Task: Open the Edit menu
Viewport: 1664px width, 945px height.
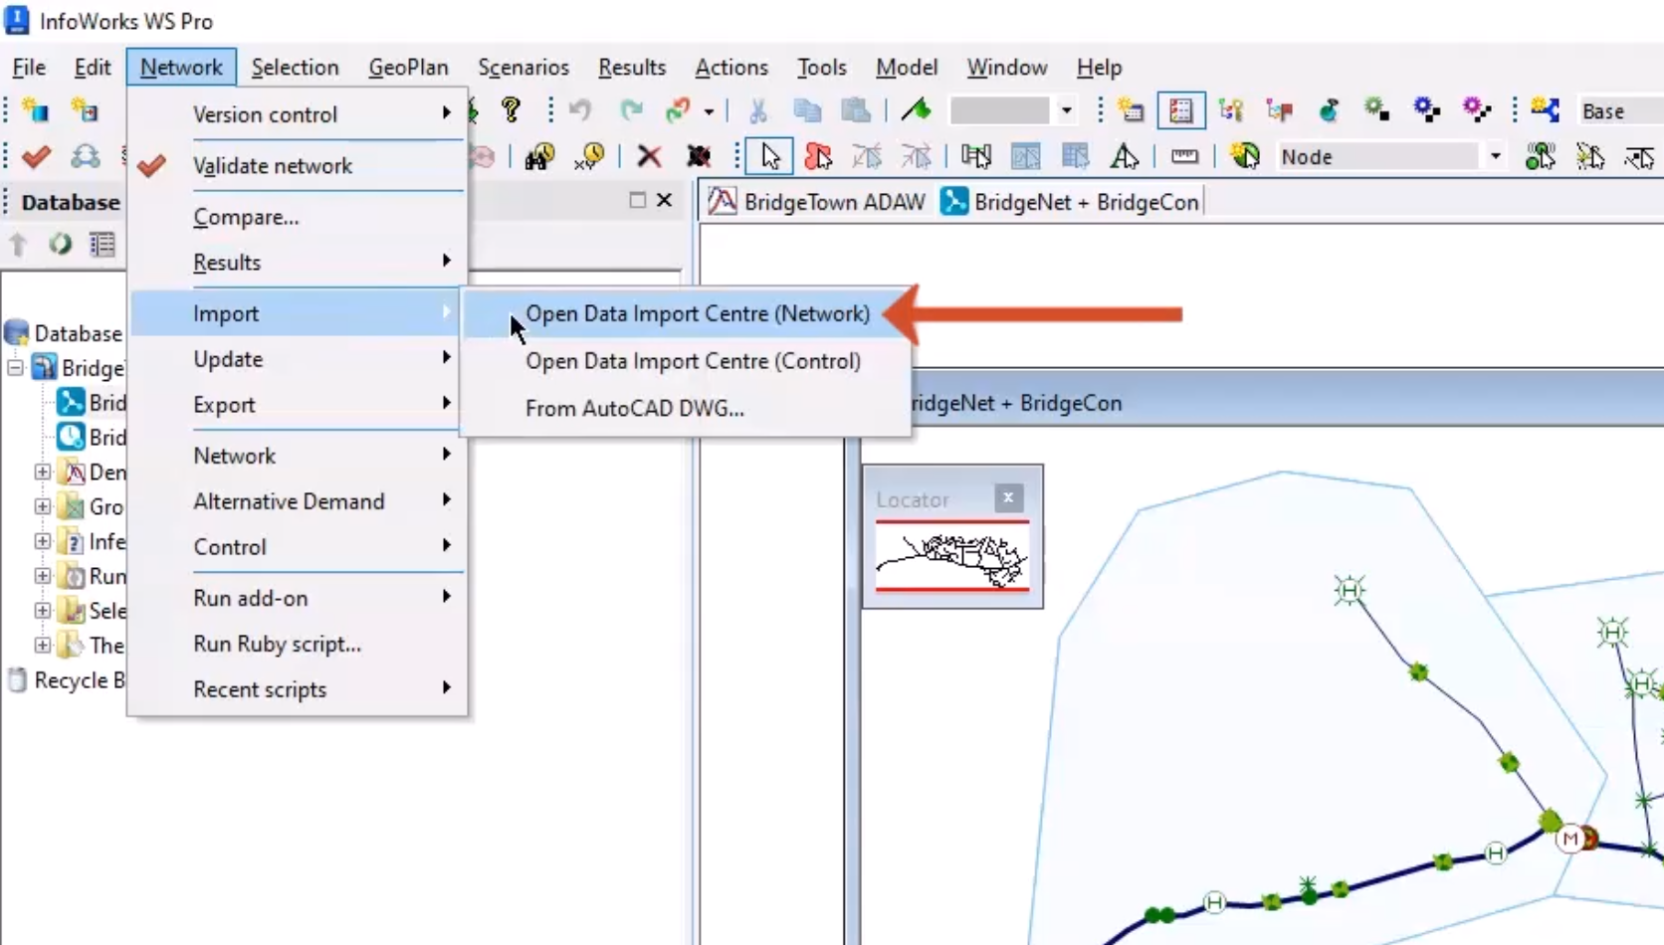Action: [x=92, y=68]
